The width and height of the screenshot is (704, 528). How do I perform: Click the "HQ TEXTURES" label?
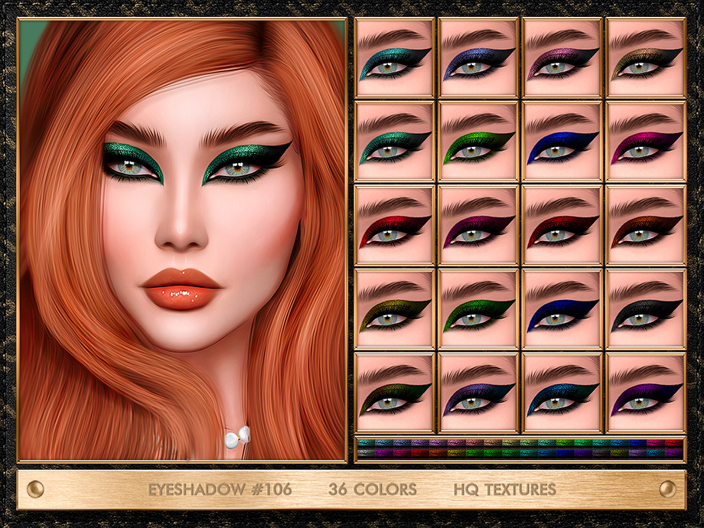504,489
